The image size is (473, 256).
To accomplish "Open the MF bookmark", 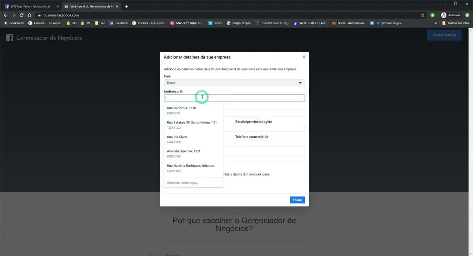I will (x=86, y=23).
